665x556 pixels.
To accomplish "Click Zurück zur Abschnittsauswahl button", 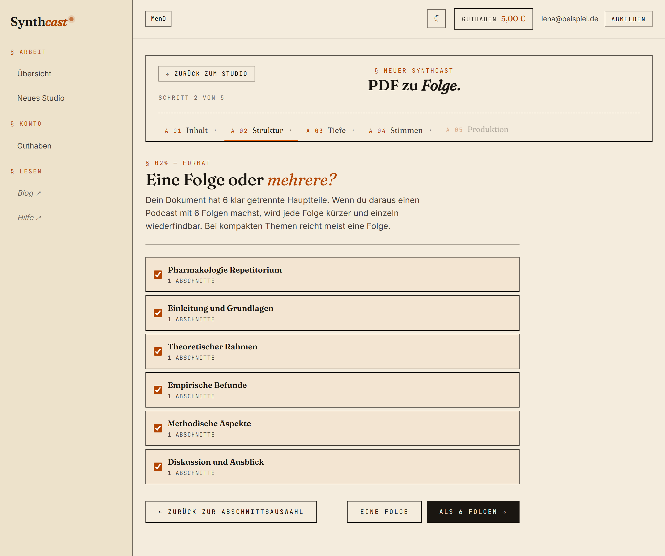I will click(231, 512).
